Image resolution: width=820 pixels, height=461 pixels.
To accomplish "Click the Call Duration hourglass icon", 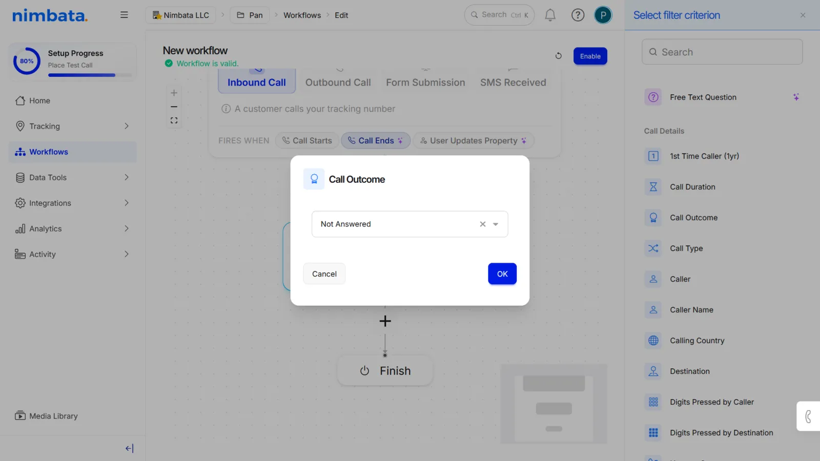I will [653, 186].
